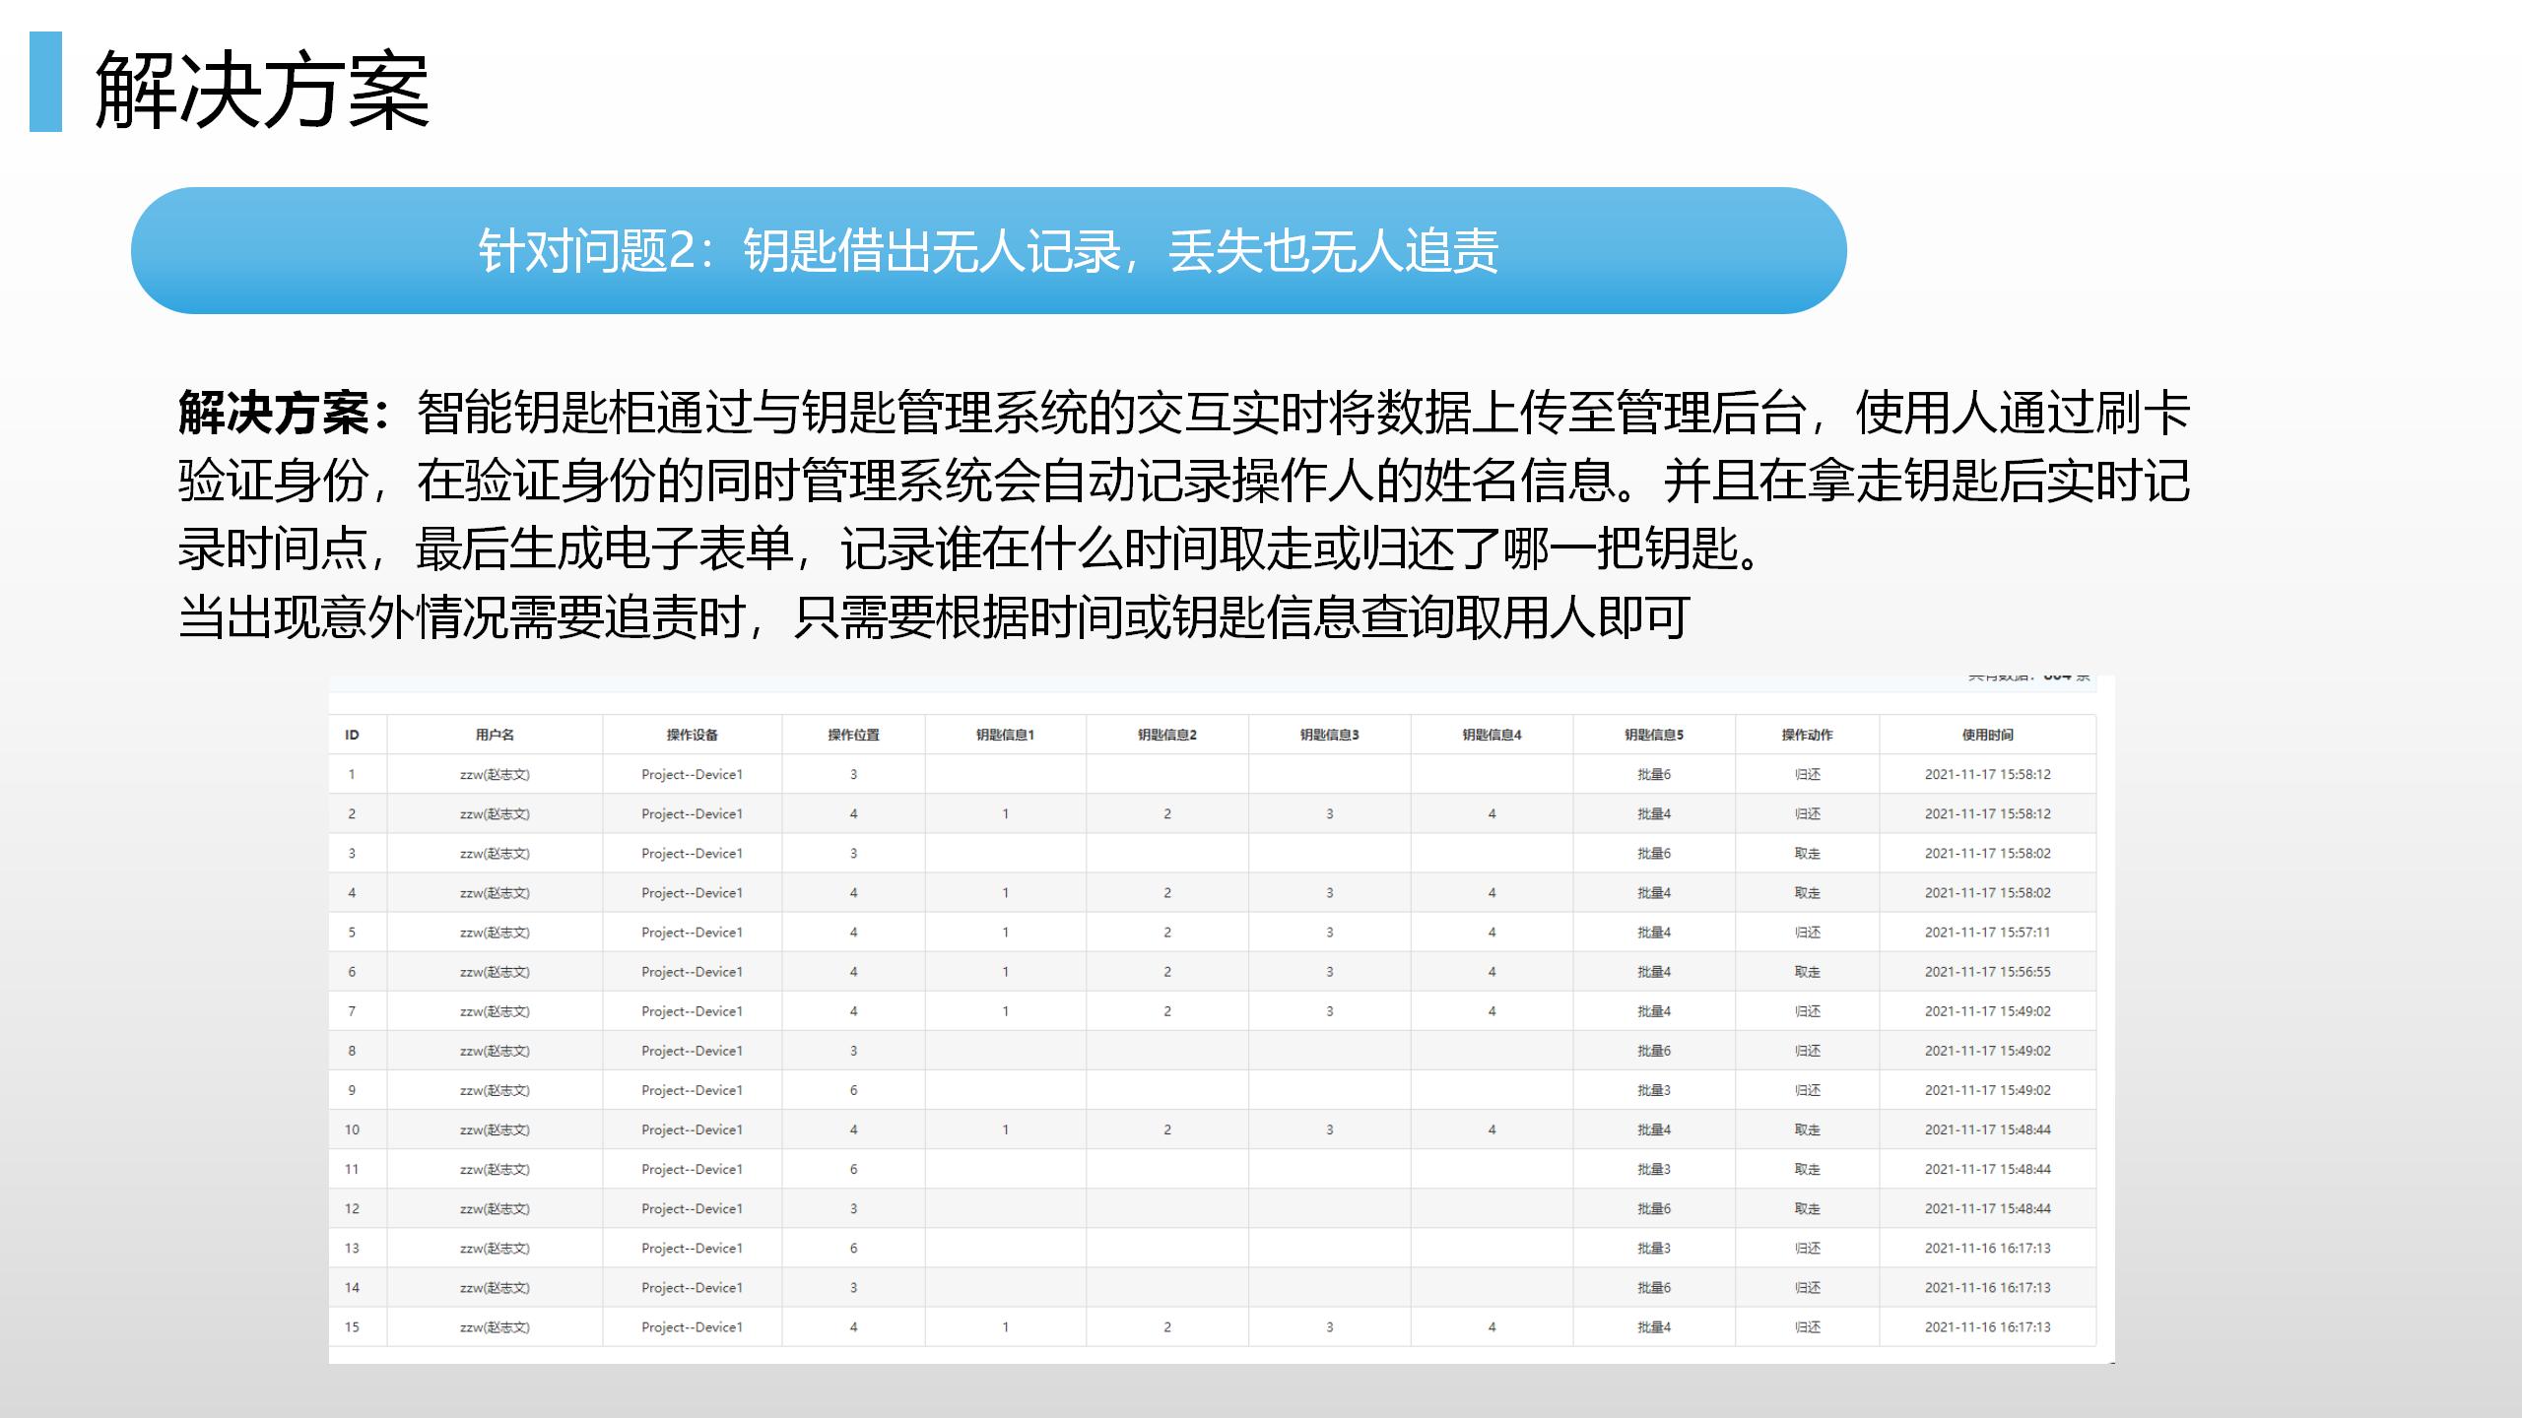Click the 钥匙信息3 column header
2522x1418 pixels.
tap(1329, 735)
